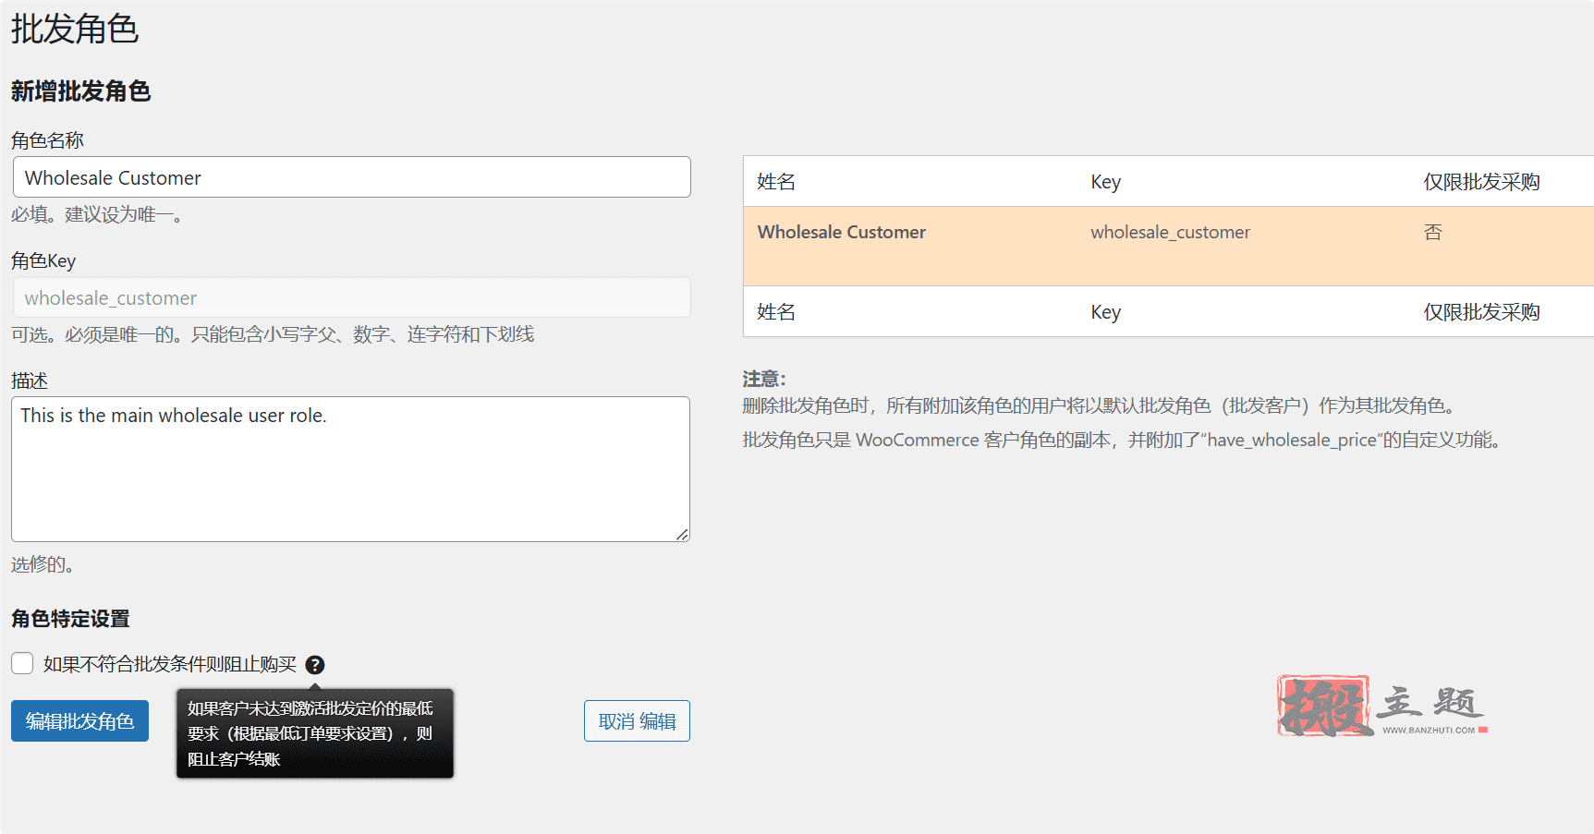Focus the 角色名称 input field
This screenshot has height=834, width=1594.
click(351, 177)
